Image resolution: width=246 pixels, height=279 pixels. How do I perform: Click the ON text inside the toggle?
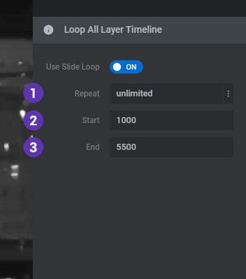(x=131, y=67)
